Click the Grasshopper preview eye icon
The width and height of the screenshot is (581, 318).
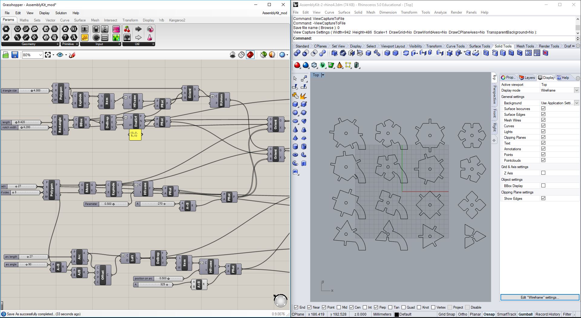coord(60,55)
